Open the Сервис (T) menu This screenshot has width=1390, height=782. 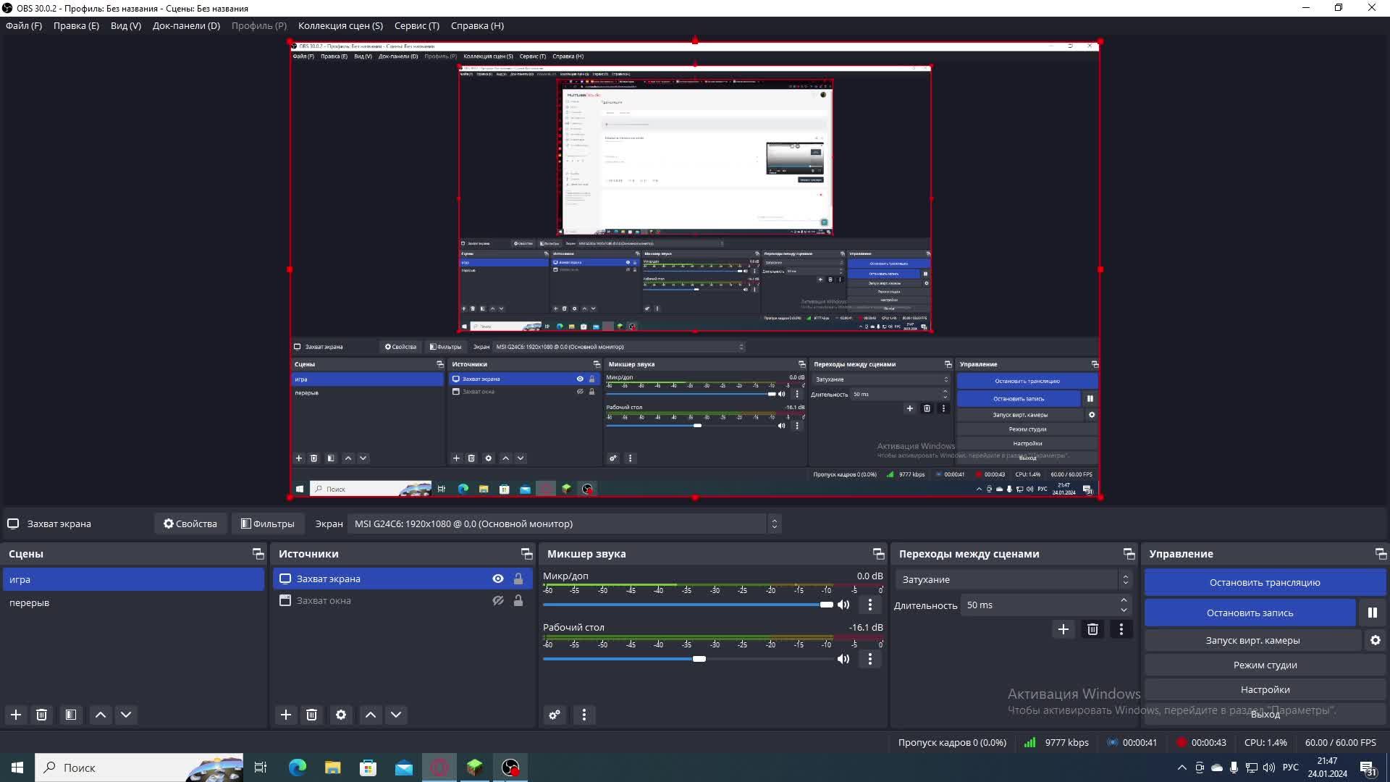(416, 25)
